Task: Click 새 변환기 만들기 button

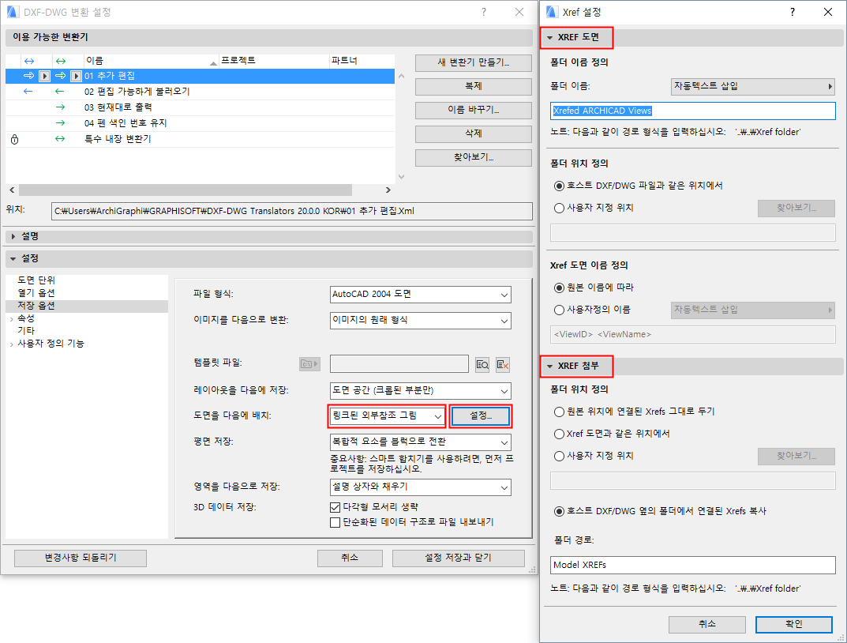Action: (473, 62)
